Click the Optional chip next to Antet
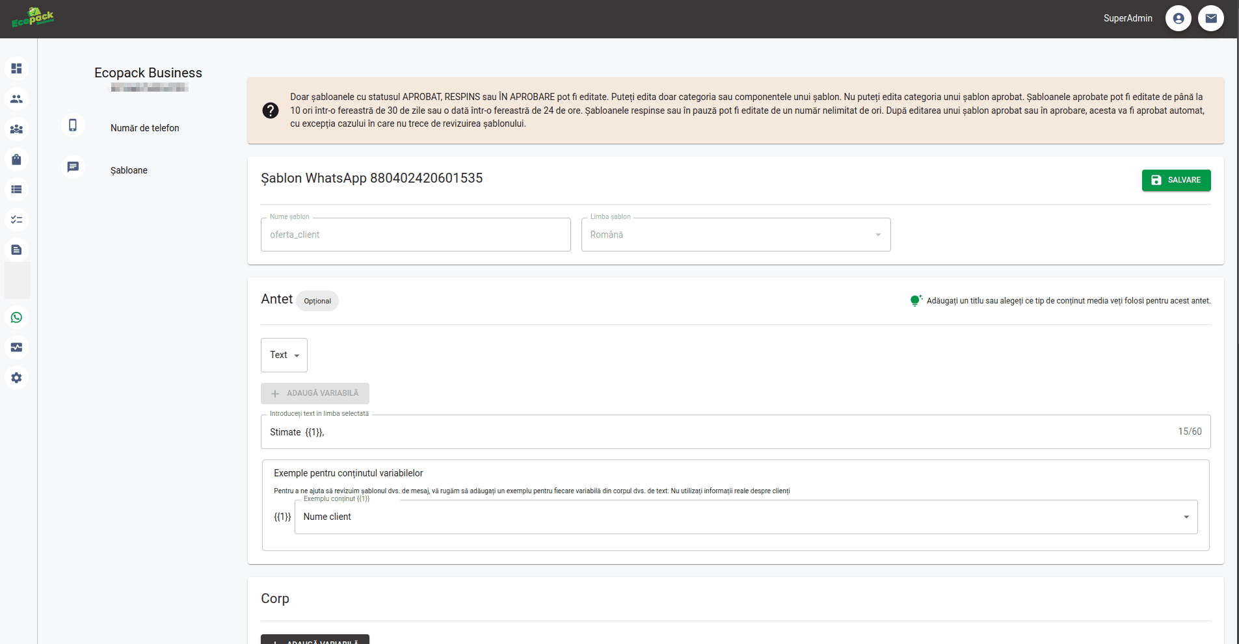 tap(317, 301)
